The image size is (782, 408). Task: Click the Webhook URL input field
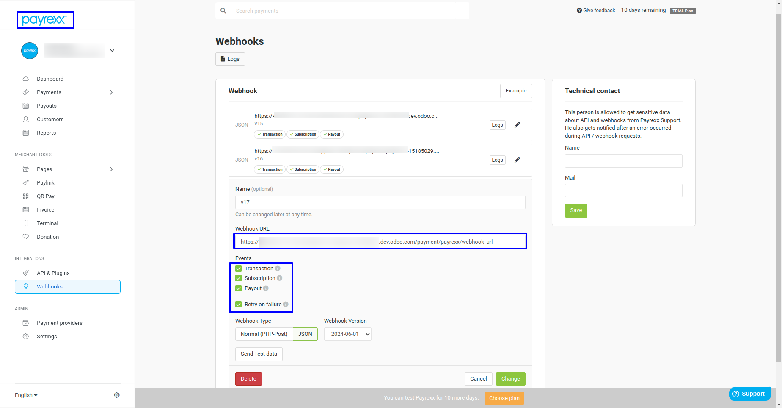point(380,242)
